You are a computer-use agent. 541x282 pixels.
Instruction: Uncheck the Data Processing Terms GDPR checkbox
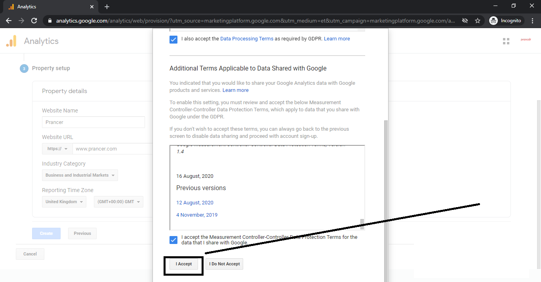[x=173, y=40]
